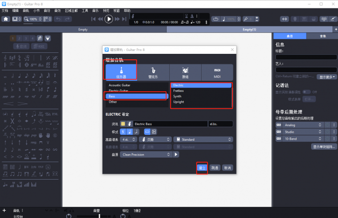Screen dimensions: 338x218
Task: Select Acoustic Guitar in instrument list
Action: point(118,85)
